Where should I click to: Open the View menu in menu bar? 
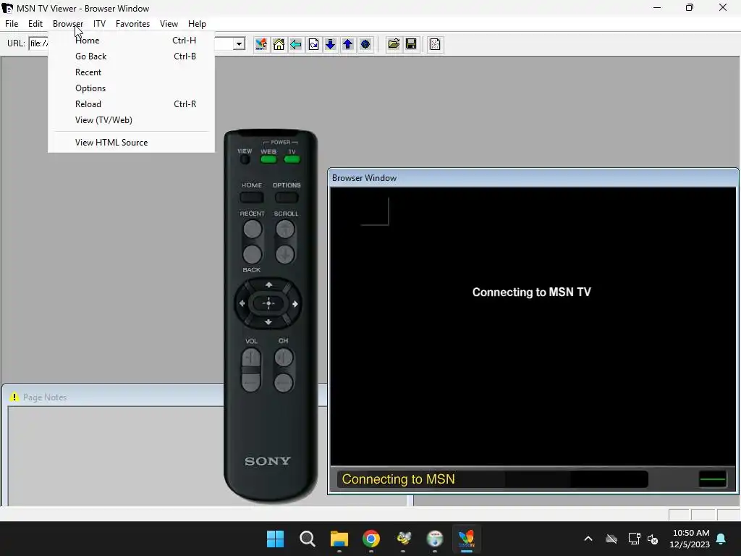[x=169, y=24]
